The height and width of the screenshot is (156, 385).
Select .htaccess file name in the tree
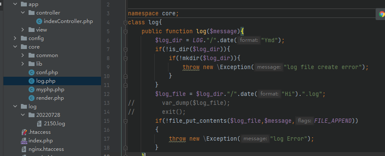(x=40, y=132)
